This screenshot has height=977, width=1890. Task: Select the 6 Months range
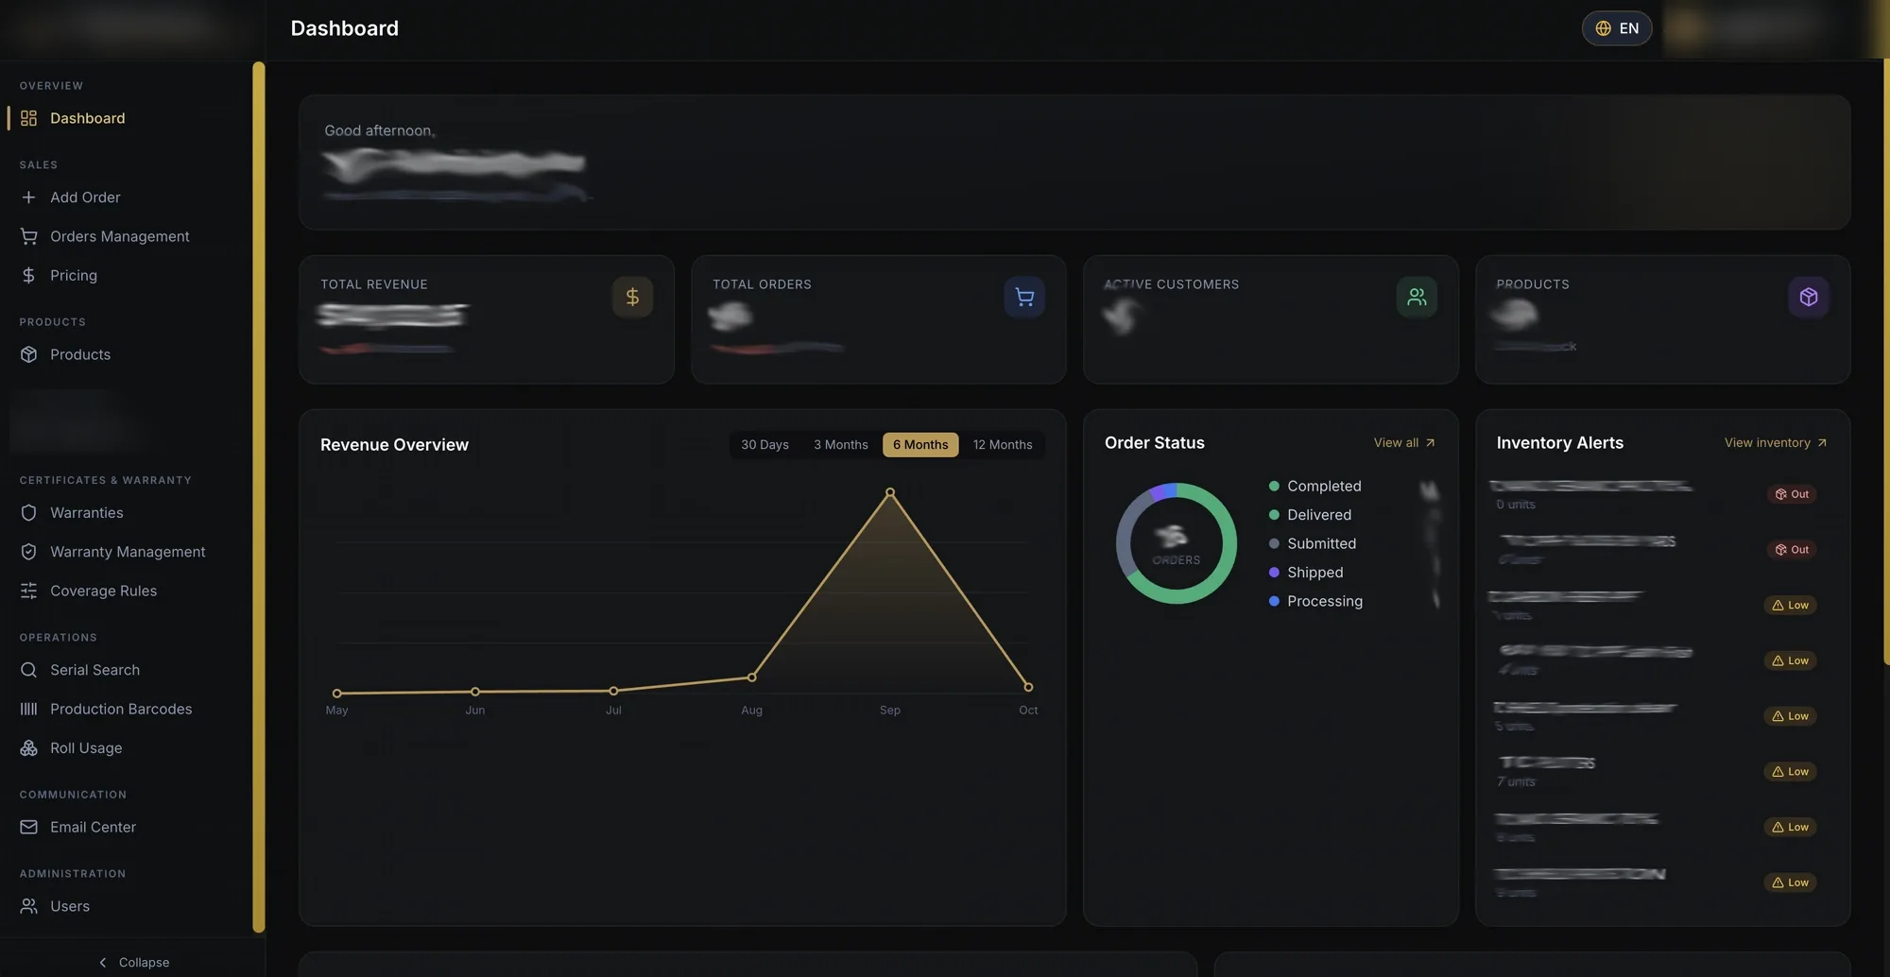920,445
